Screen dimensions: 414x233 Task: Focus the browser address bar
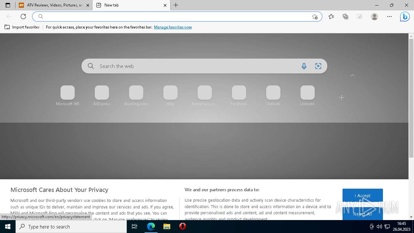pos(177,17)
